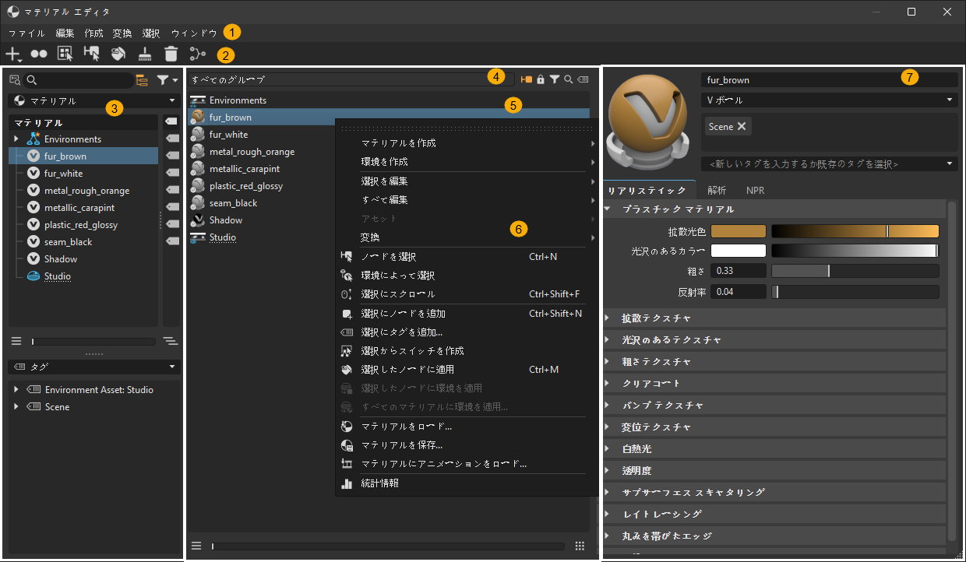Toggle the orange node-link icon in group toolbar
Screen dimensions: 966x562
click(527, 79)
